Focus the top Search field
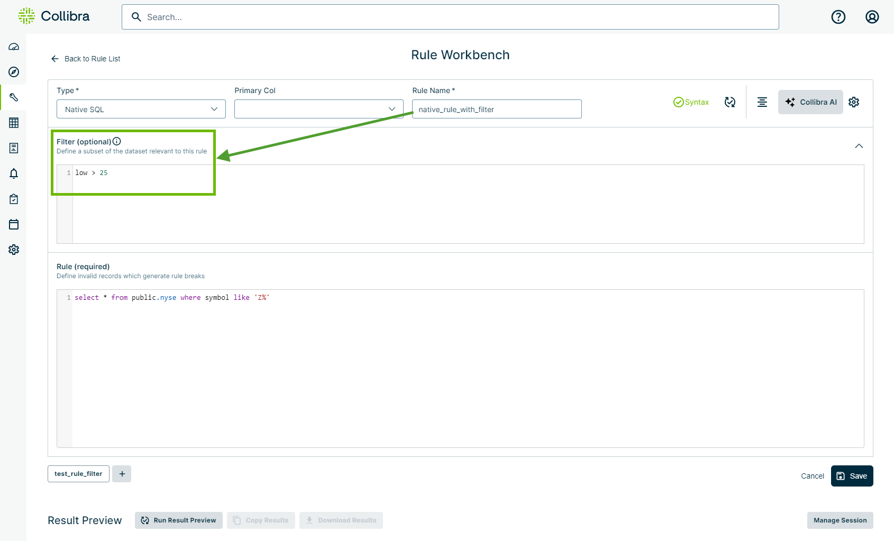 pyautogui.click(x=450, y=17)
